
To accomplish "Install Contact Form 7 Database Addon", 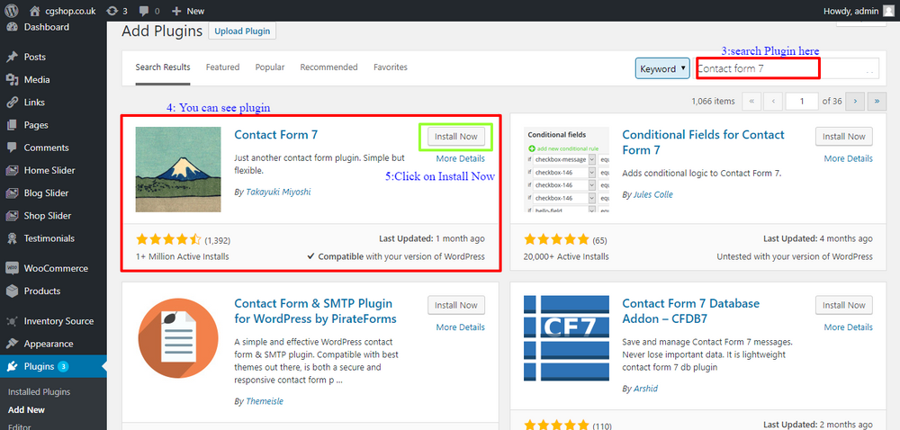I will click(844, 305).
